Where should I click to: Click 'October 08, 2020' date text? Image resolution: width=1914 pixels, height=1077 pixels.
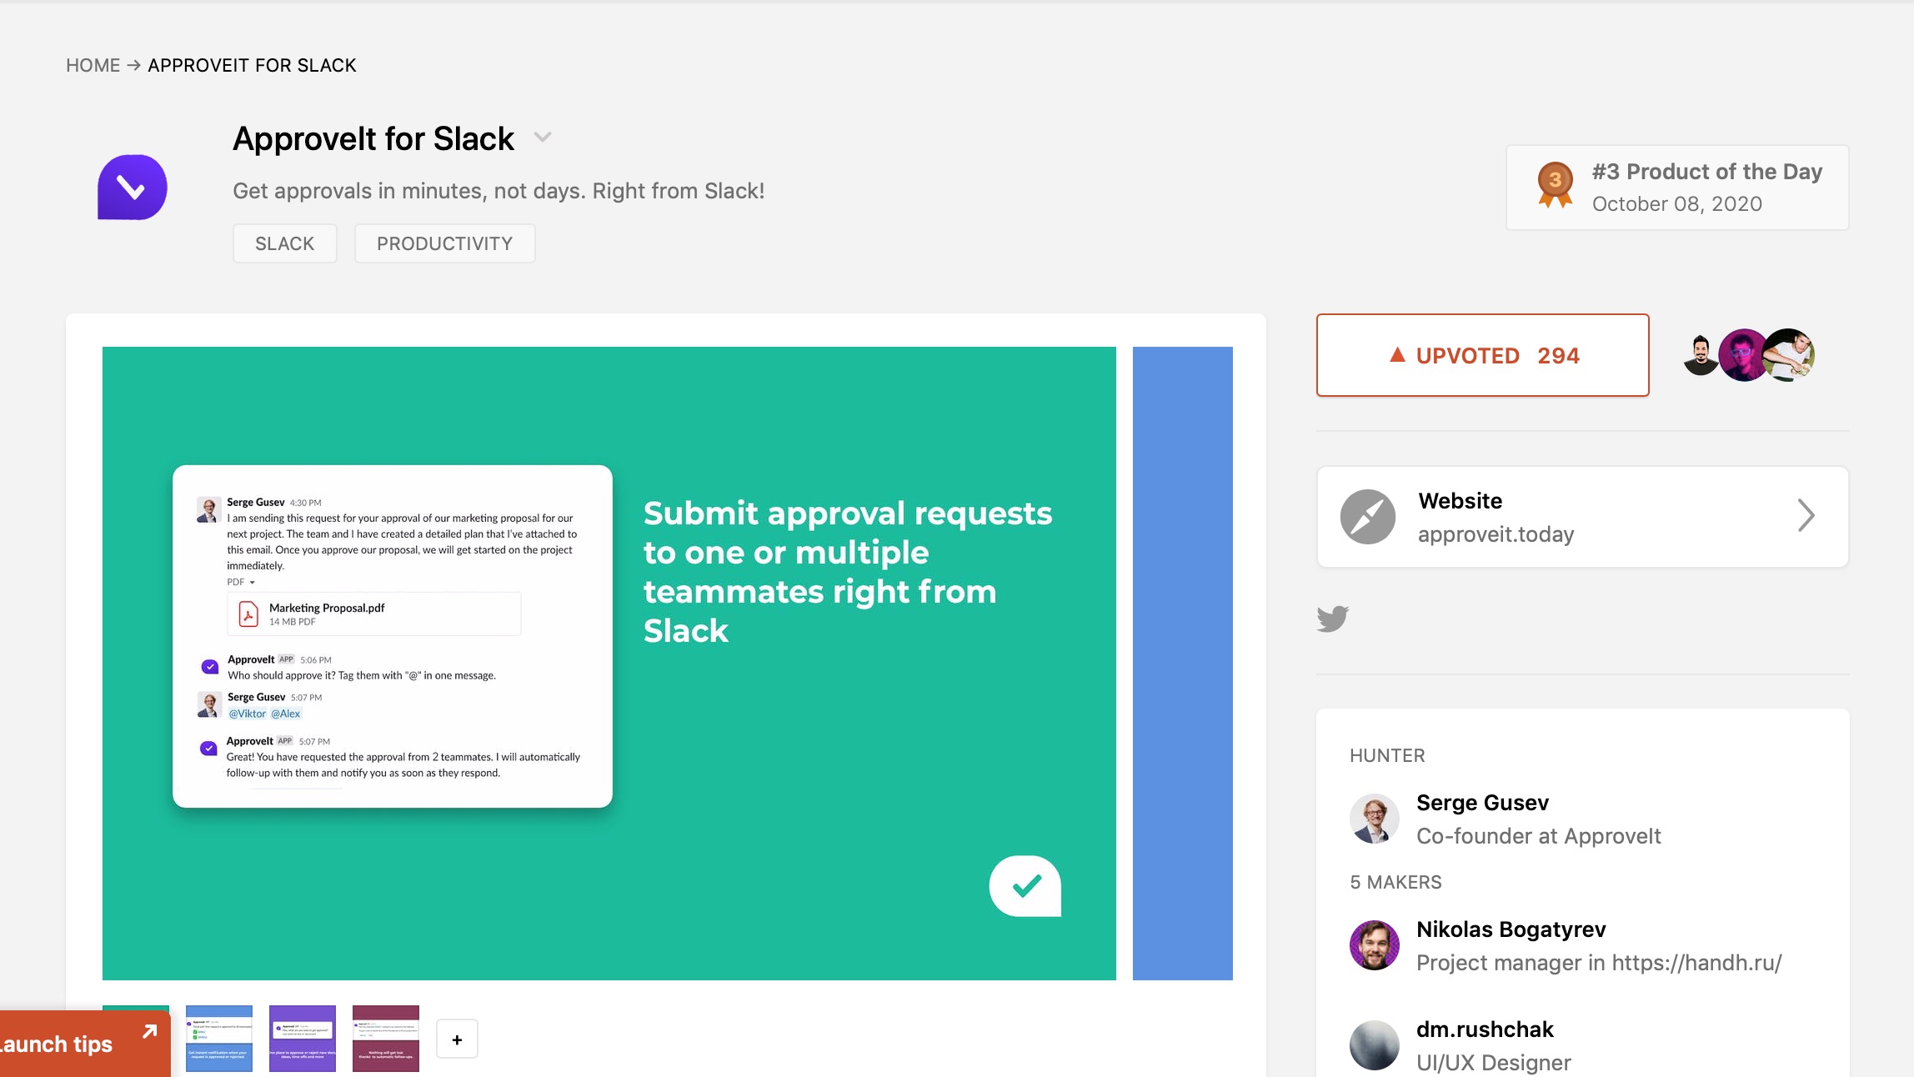[x=1677, y=204]
